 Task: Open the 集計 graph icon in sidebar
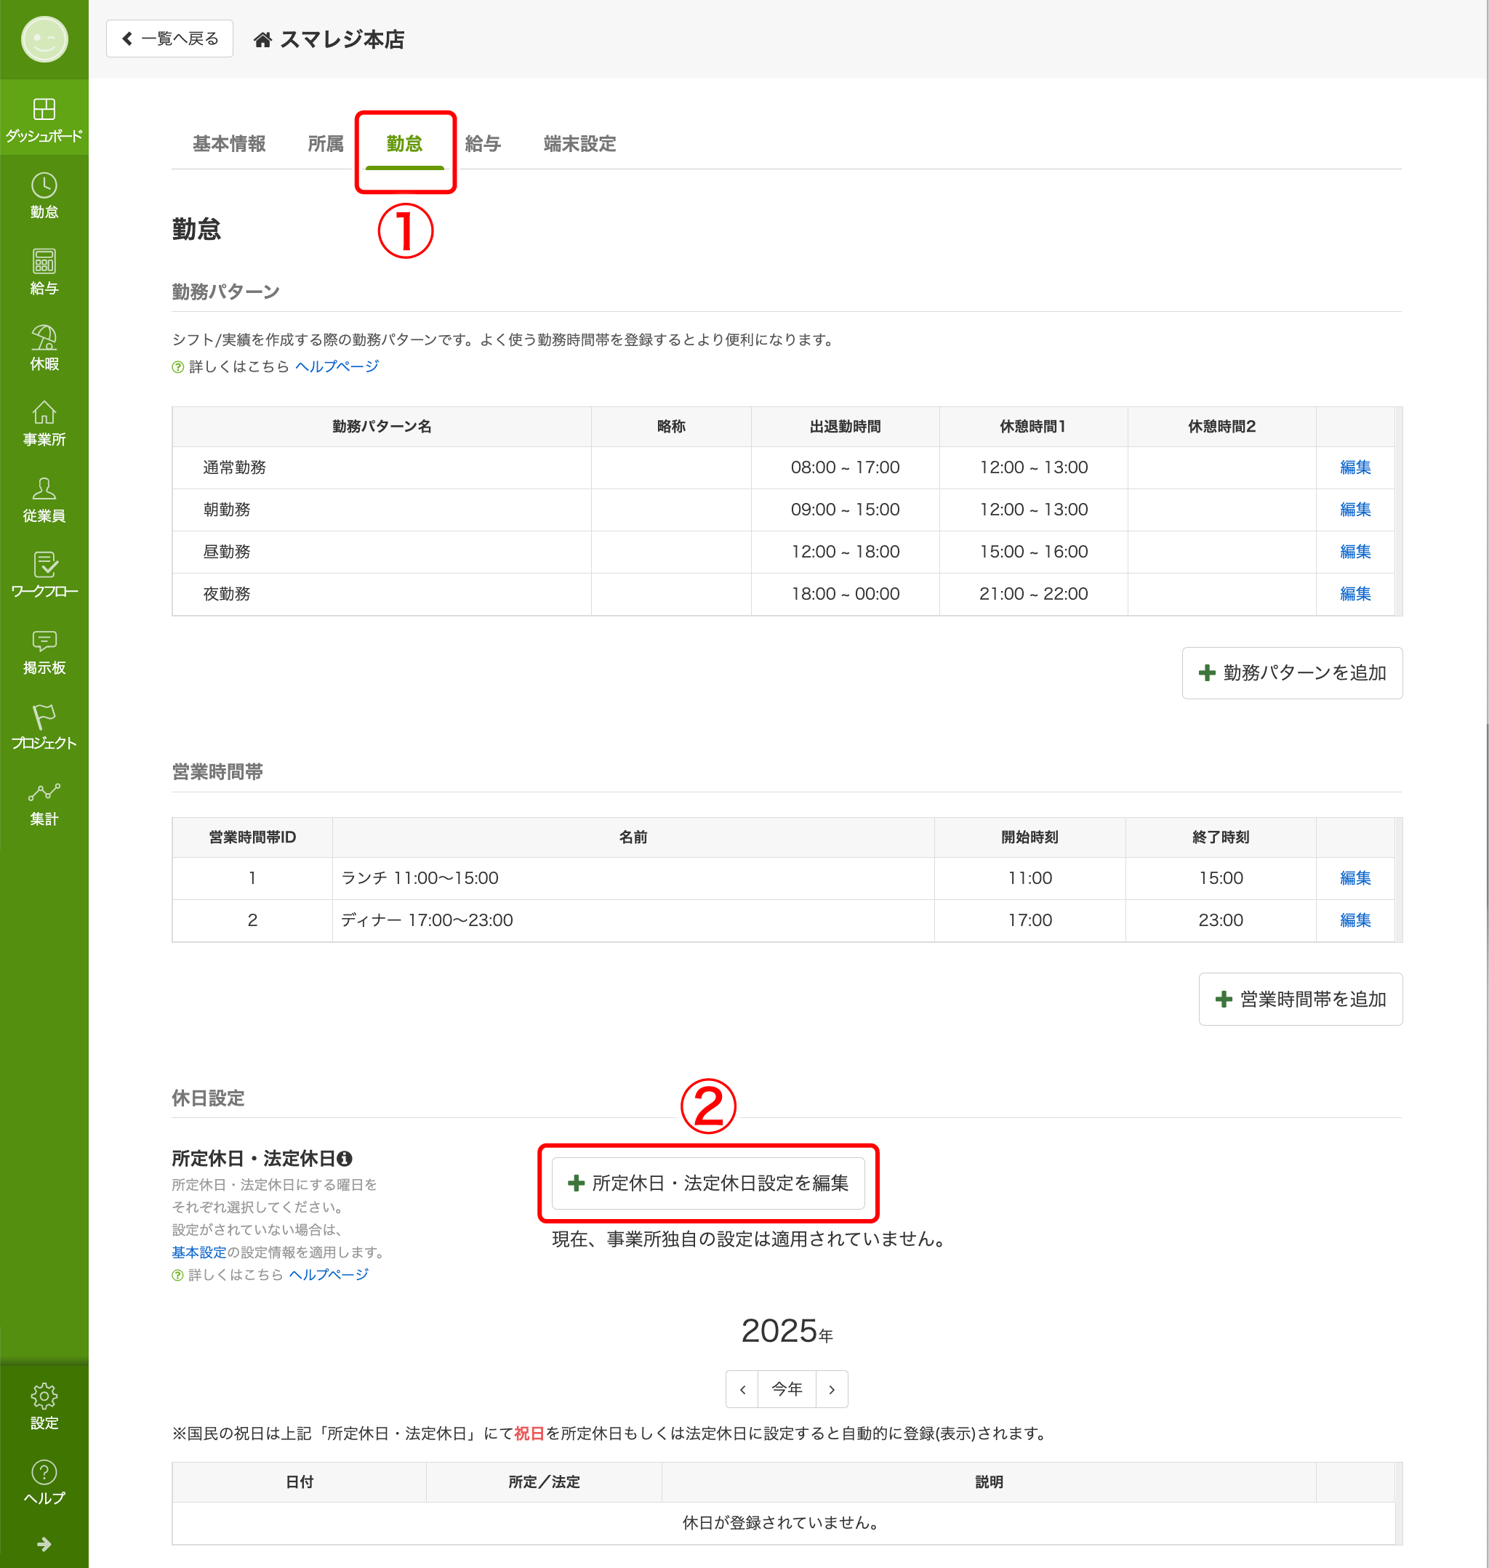pos(44,792)
